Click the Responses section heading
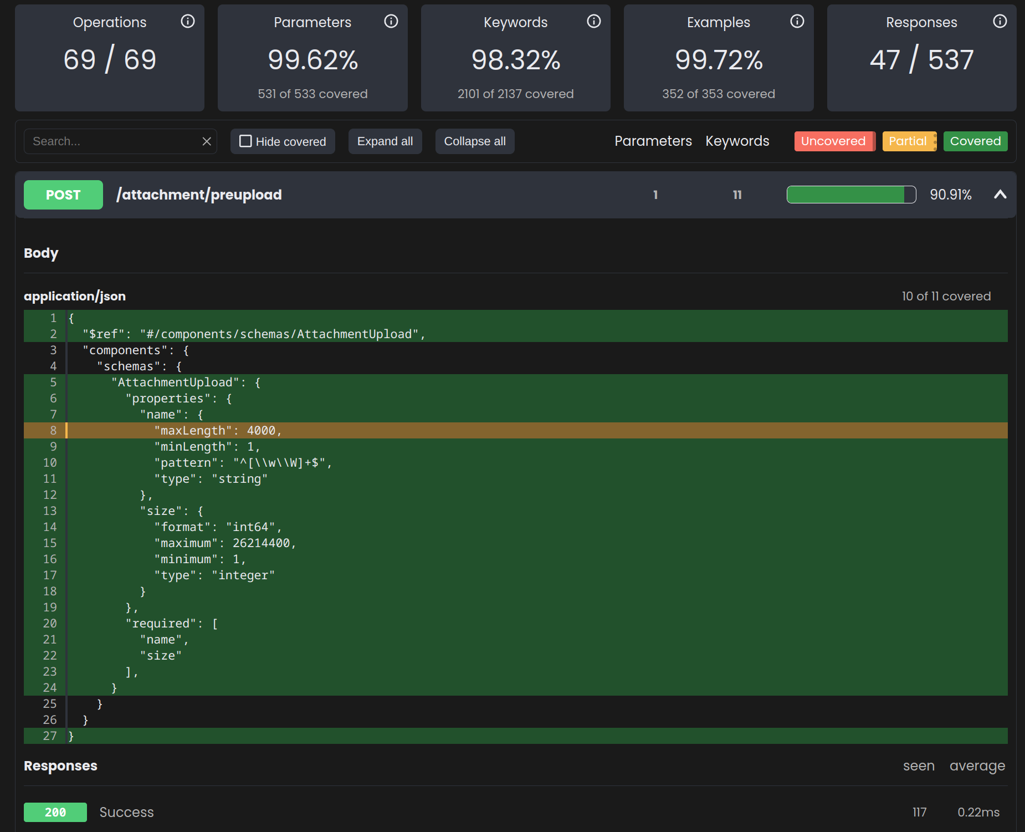Screen dimensions: 1025x832 (60, 765)
